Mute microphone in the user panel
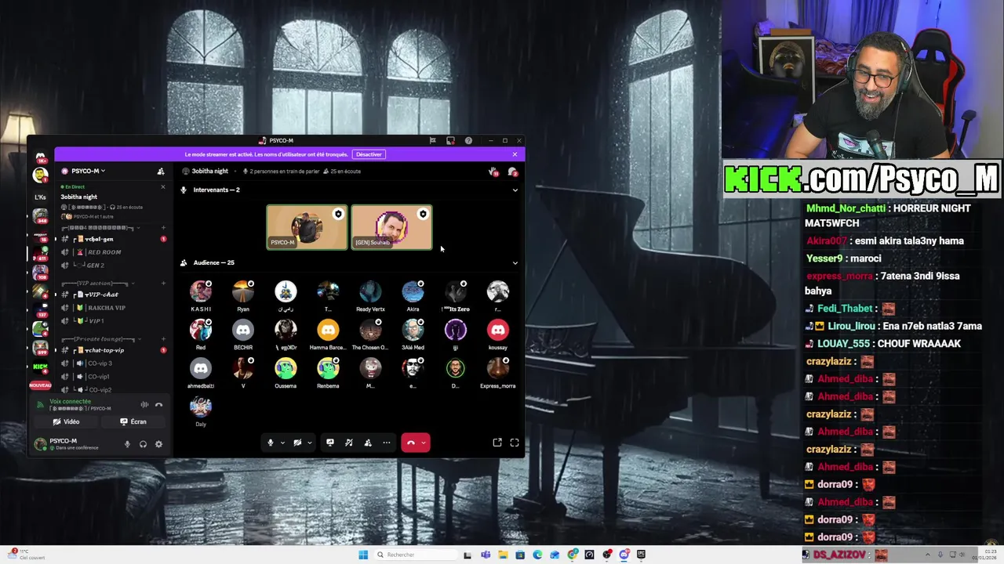The width and height of the screenshot is (1004, 564). (127, 444)
